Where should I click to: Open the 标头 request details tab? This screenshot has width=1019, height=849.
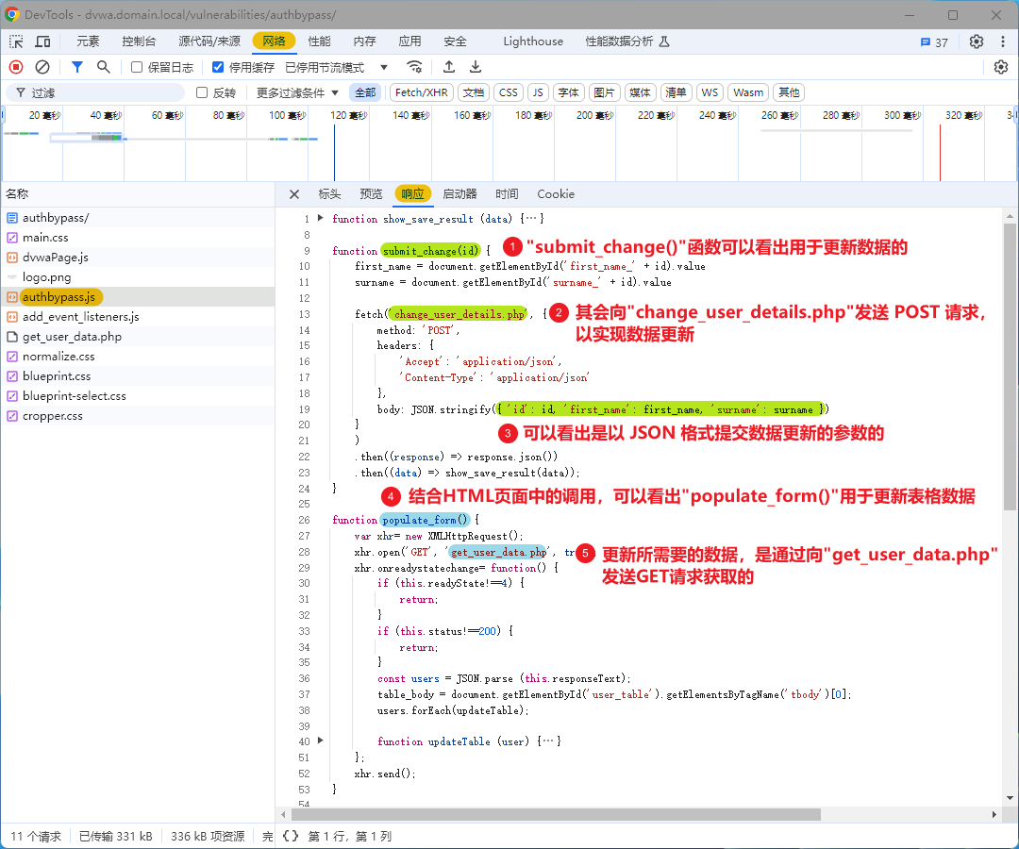click(x=329, y=194)
